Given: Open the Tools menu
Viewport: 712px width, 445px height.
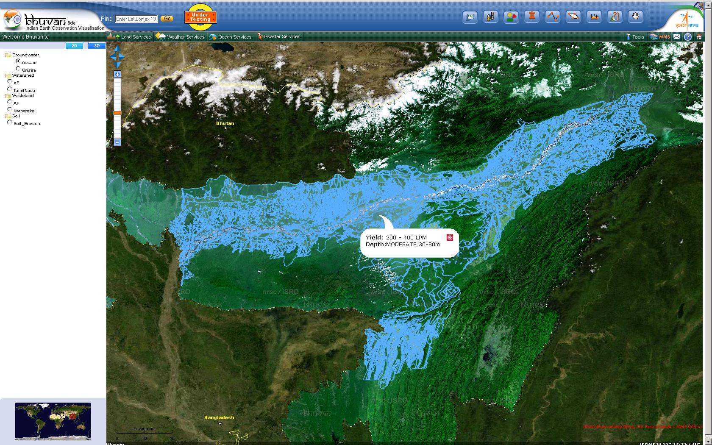Looking at the screenshot, I should [635, 37].
